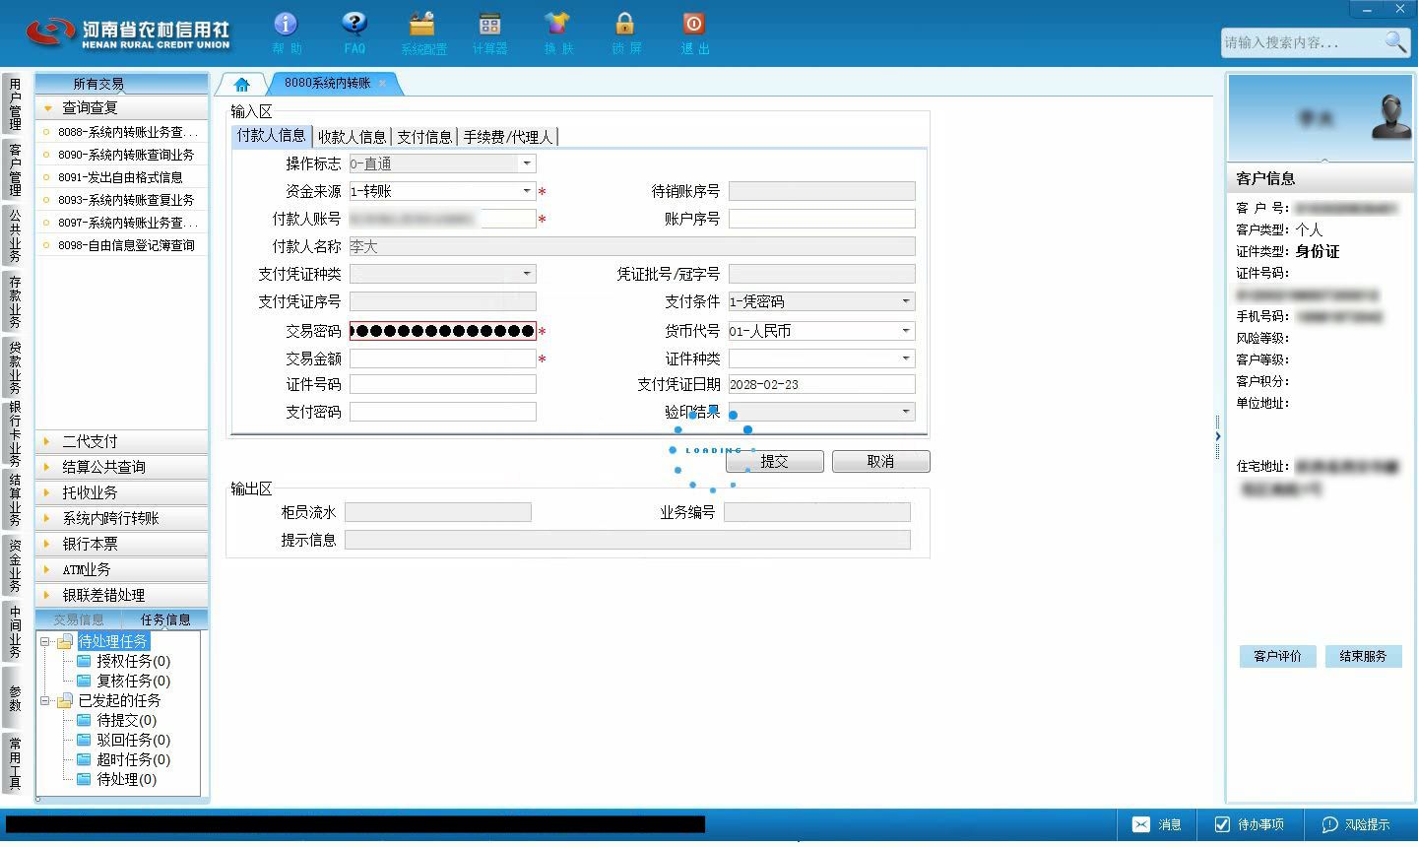Collapse the 待处理任务 tree folder
The height and width of the screenshot is (847, 1418).
pos(45,641)
